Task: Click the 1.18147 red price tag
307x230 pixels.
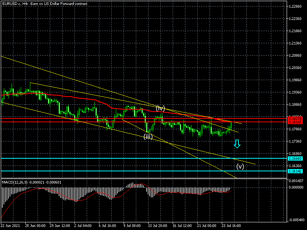Action: 295,122
